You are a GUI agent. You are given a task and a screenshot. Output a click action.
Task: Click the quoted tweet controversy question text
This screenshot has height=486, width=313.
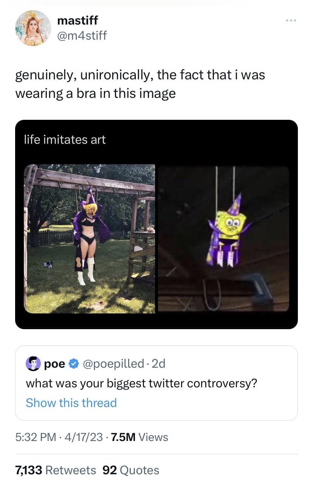[x=141, y=383]
